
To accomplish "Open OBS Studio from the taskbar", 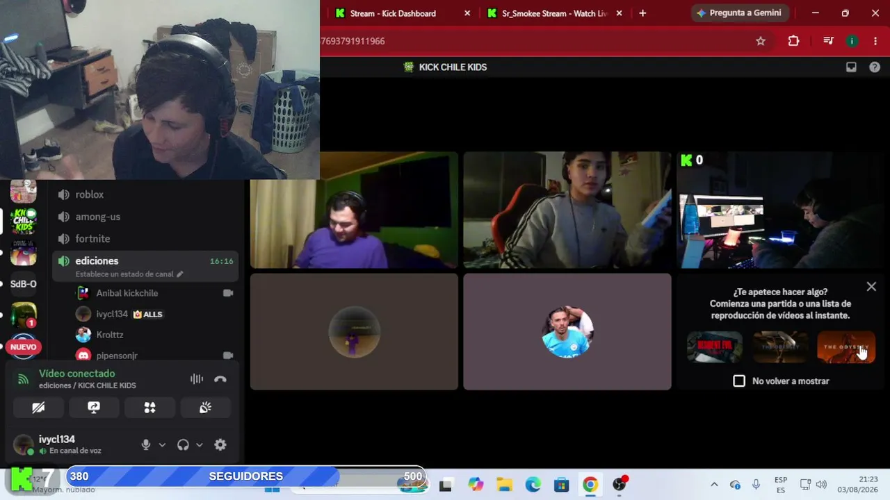I will tap(620, 485).
